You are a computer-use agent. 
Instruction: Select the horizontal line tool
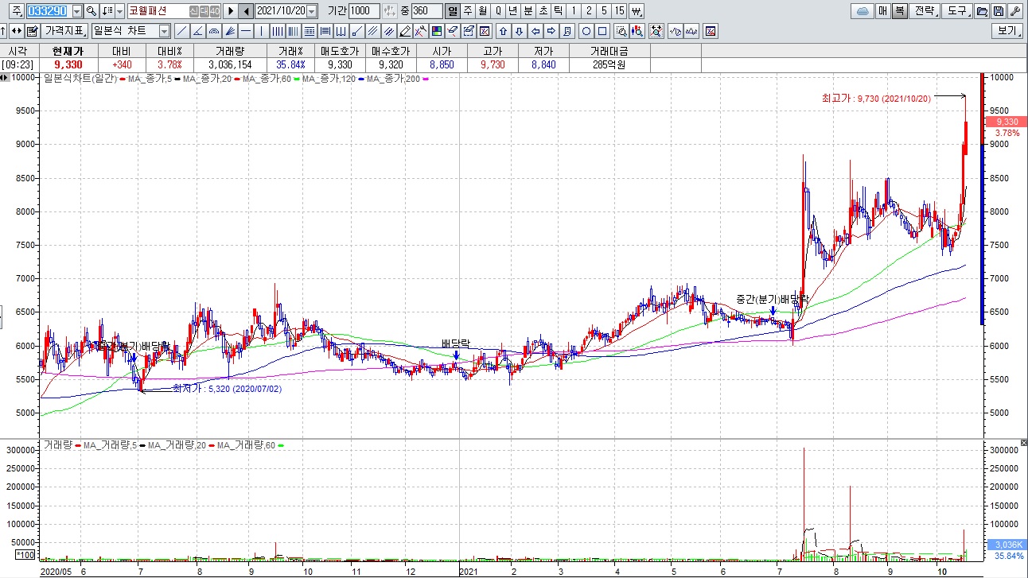(x=246, y=31)
